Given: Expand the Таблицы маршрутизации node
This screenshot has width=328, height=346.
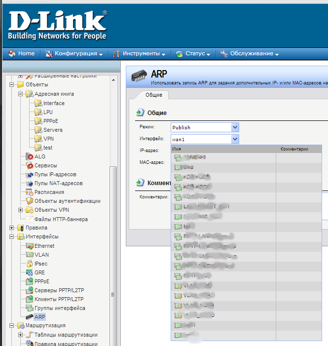Looking at the screenshot, I should pos(21,335).
